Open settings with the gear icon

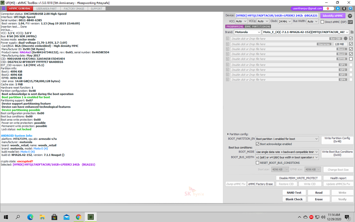pos(351,9)
